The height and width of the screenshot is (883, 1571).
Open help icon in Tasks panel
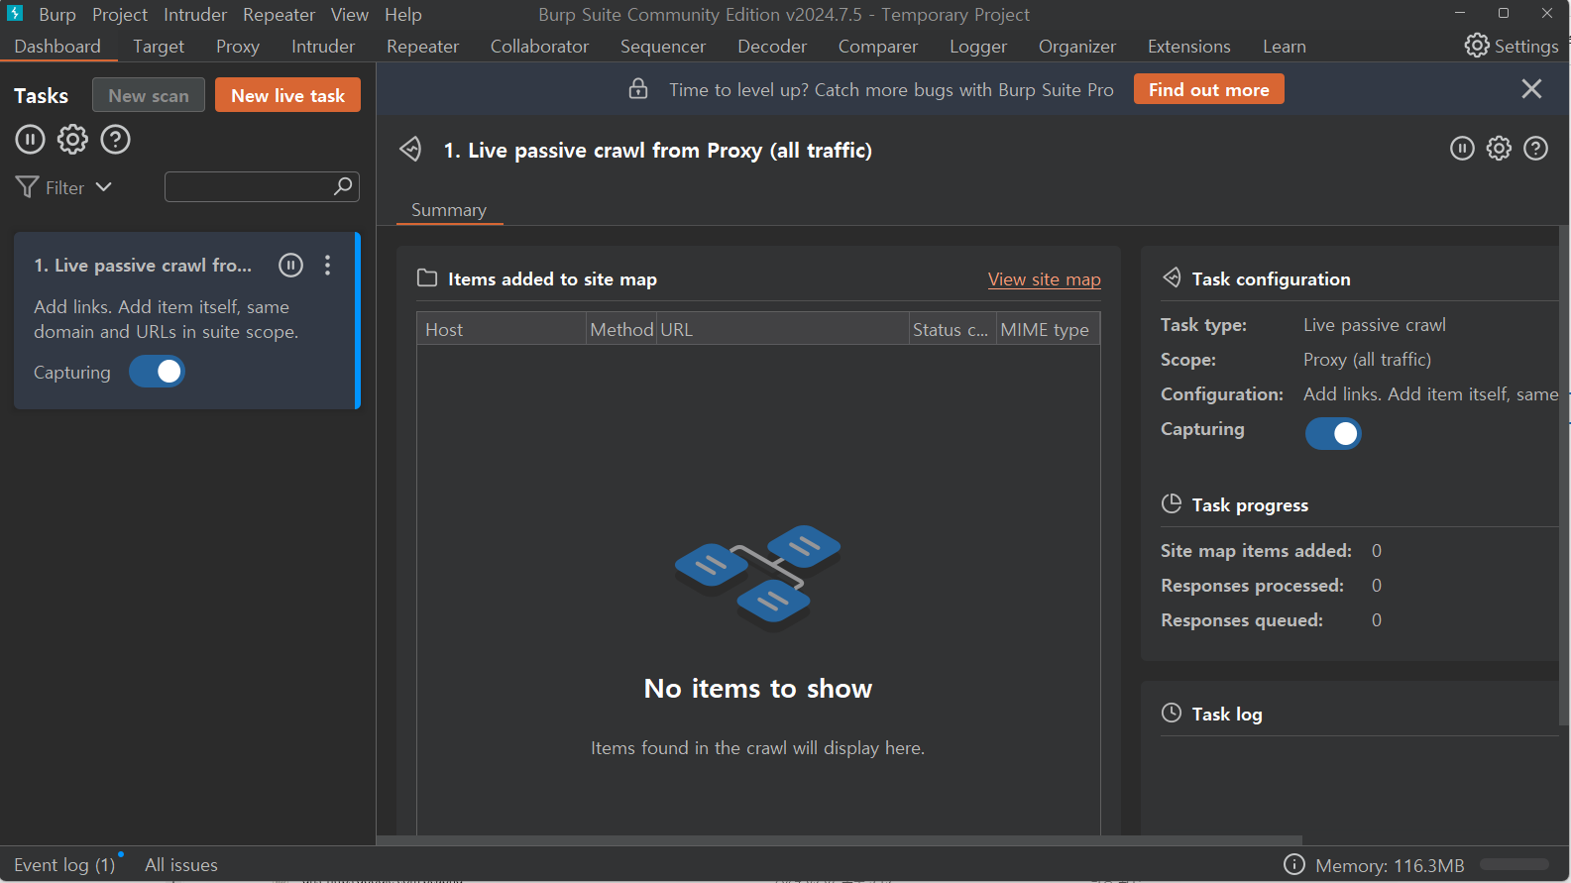[x=115, y=140]
